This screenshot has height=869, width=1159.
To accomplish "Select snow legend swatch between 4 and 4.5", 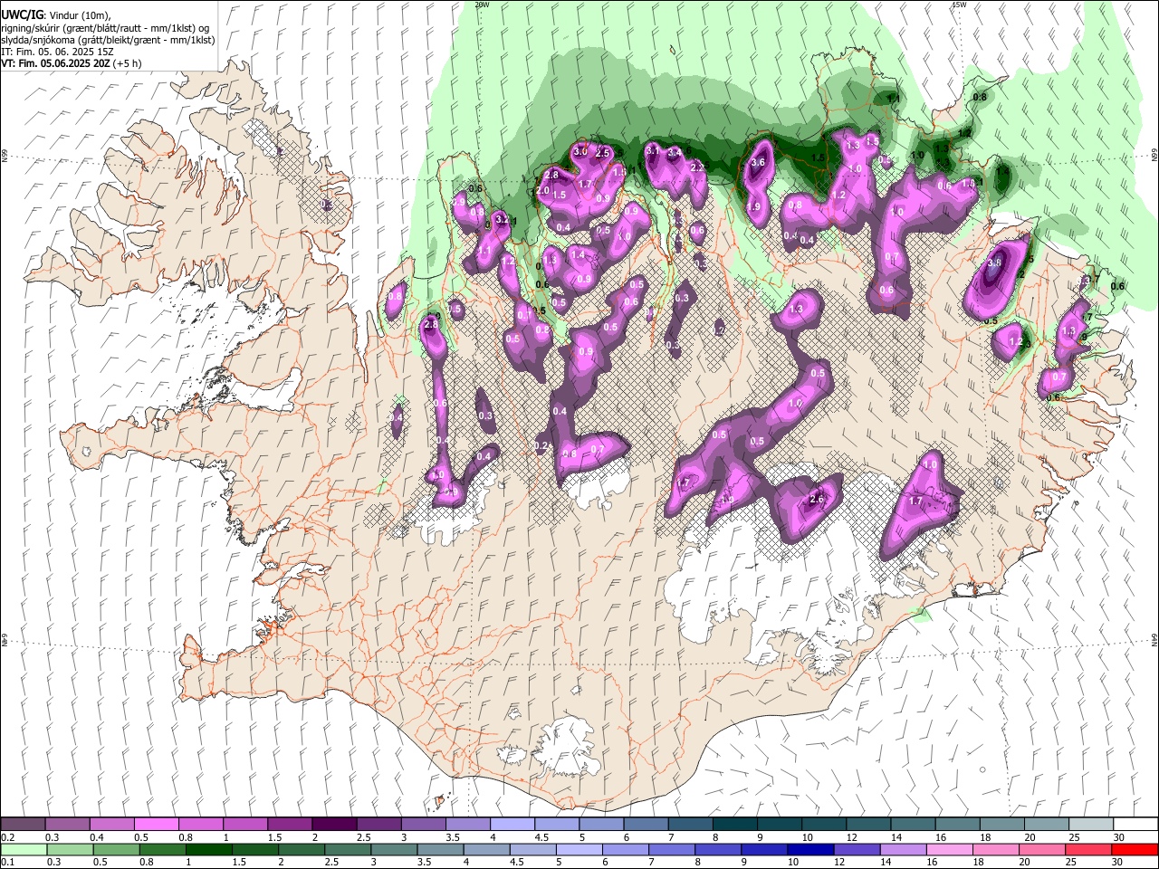I will (512, 824).
